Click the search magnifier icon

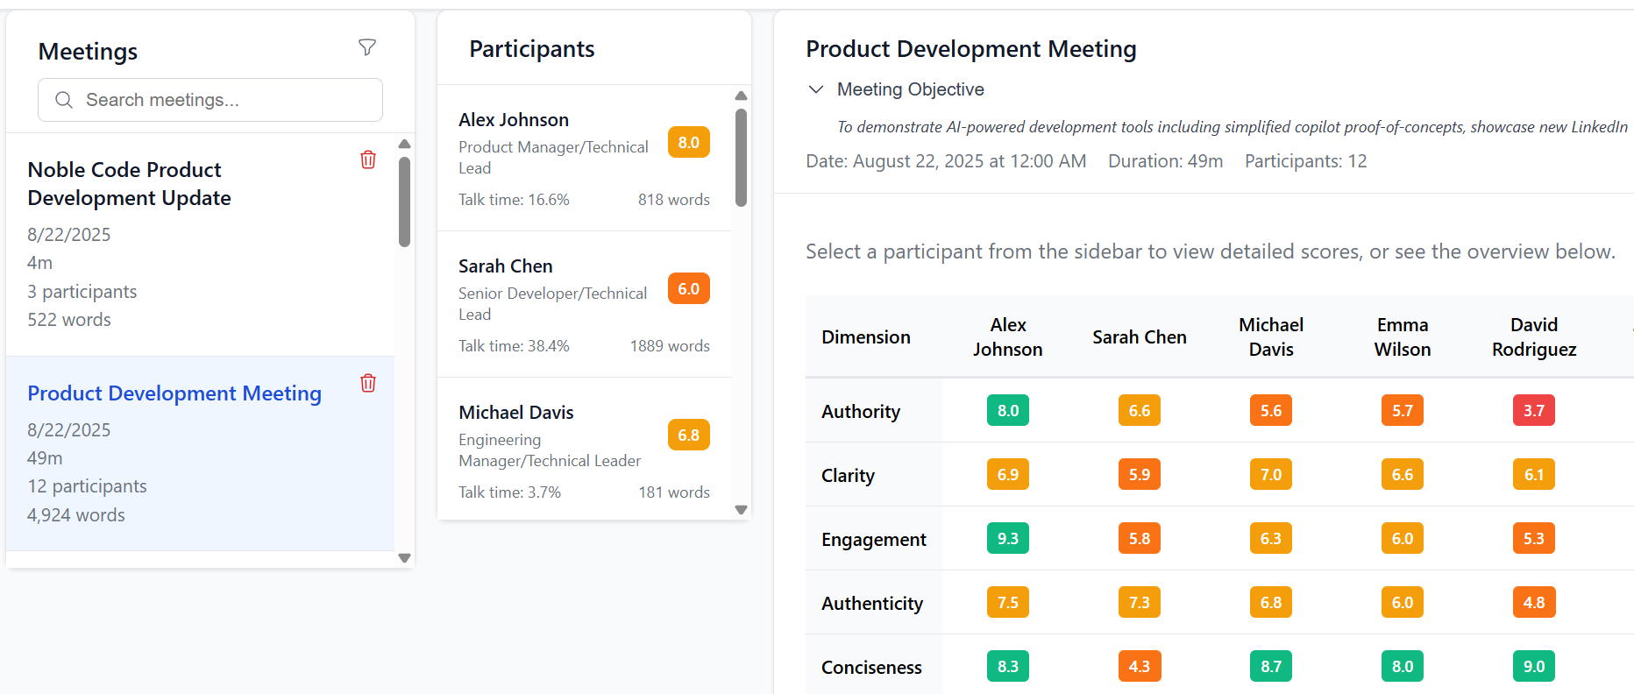[64, 100]
